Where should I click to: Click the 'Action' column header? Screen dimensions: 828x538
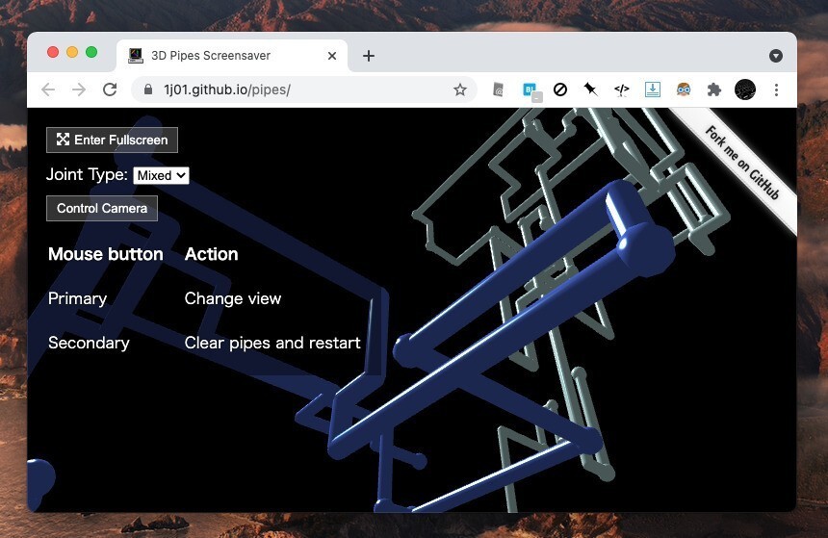click(211, 254)
